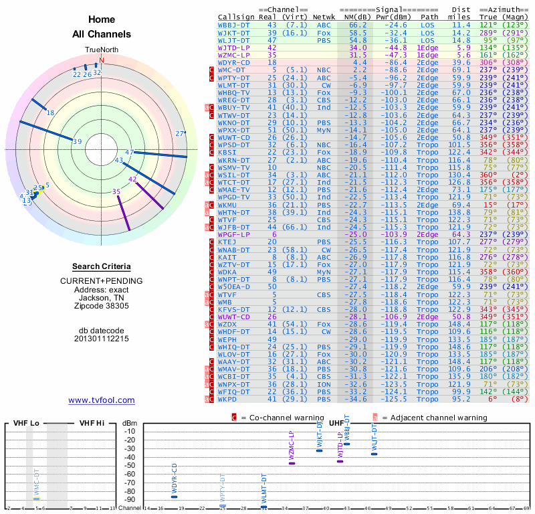Click the red N marker on radar plot
Image resolution: width=535 pixels, height=514 pixels.
click(x=102, y=60)
